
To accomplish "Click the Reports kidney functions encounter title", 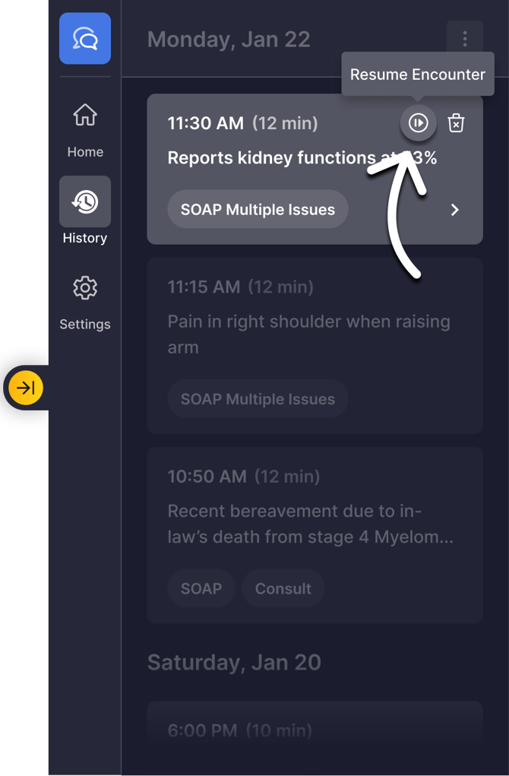I will (x=270, y=158).
